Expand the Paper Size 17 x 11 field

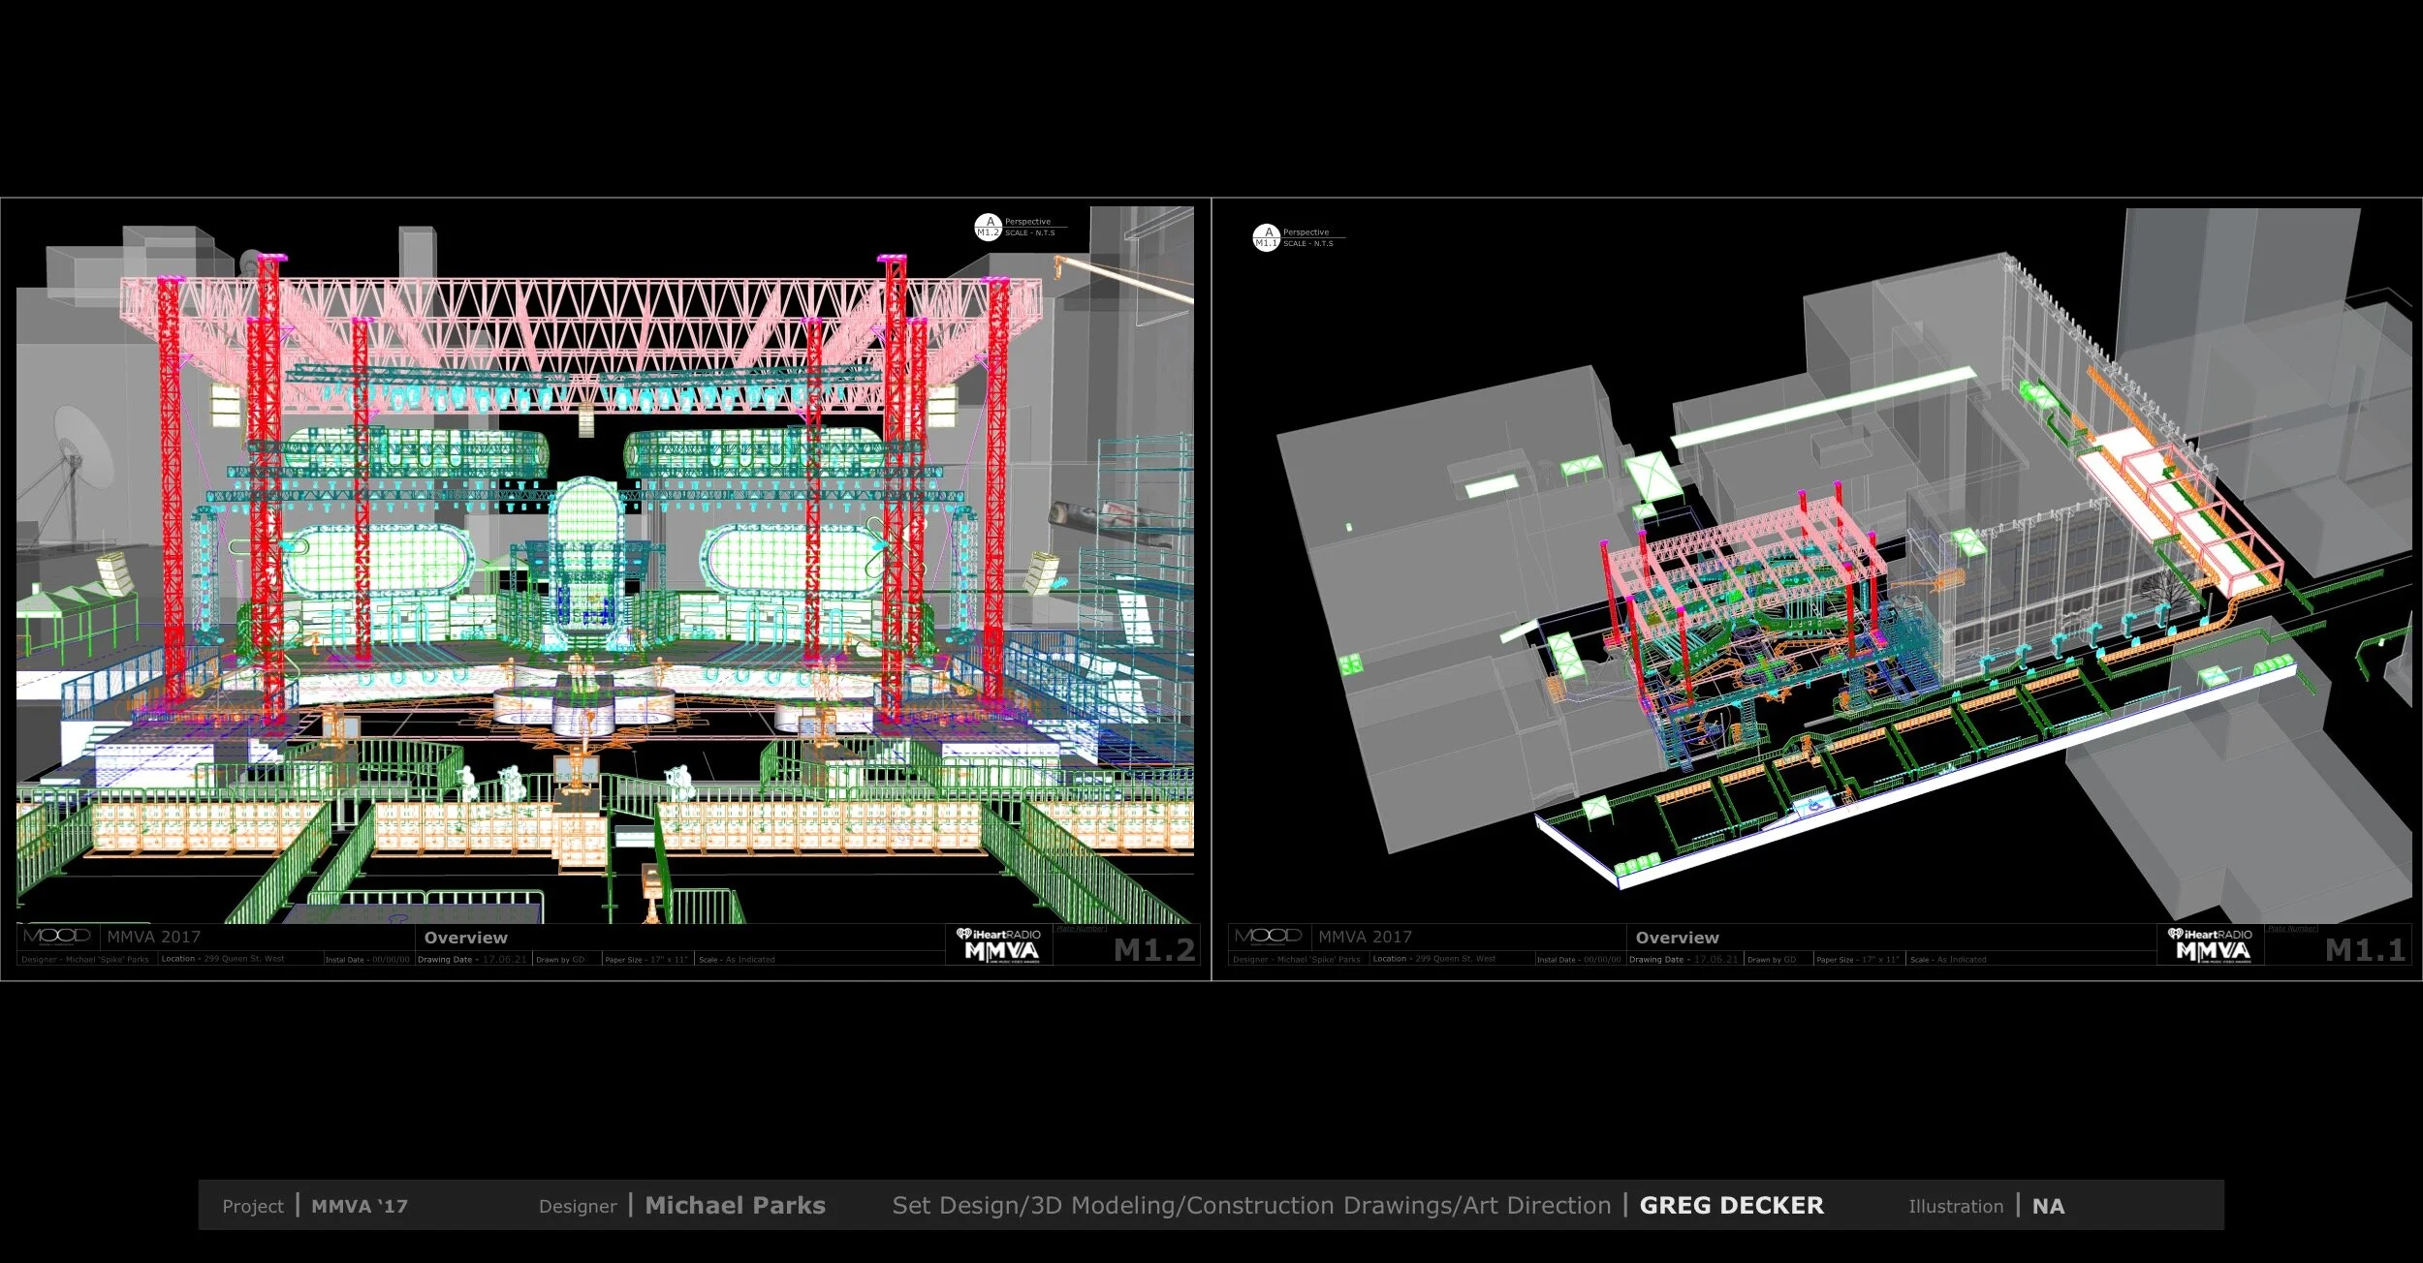tap(645, 959)
